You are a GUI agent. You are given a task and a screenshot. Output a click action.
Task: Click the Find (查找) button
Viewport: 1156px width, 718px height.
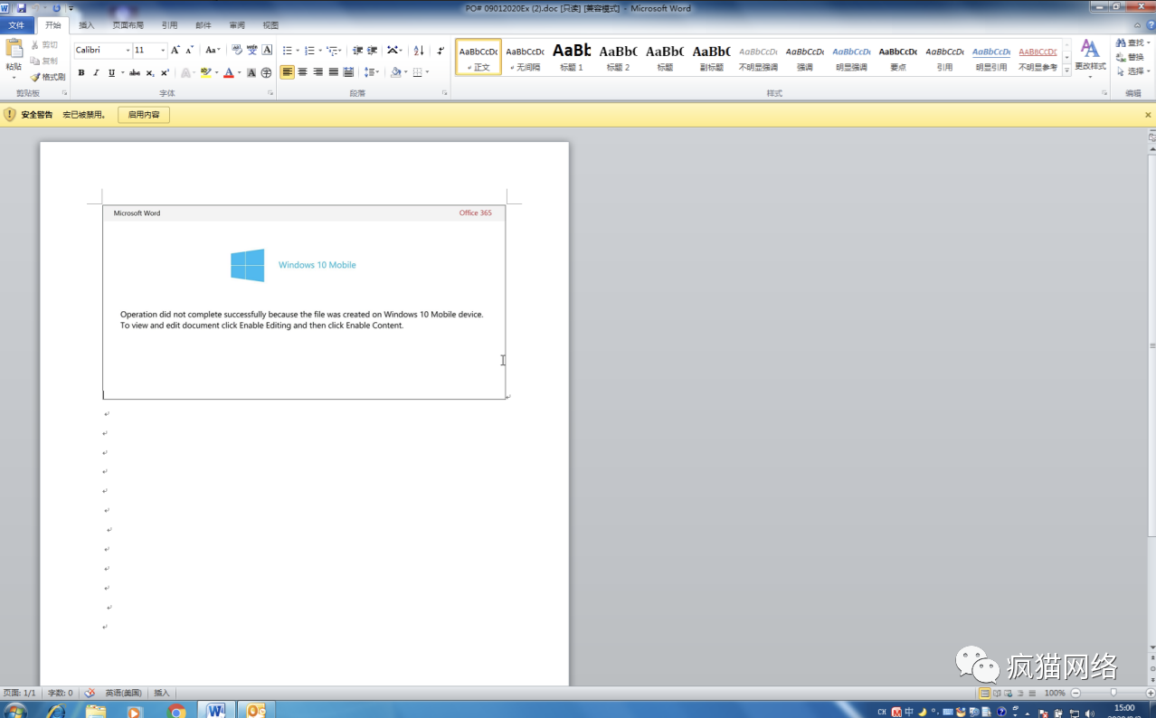(x=1131, y=43)
